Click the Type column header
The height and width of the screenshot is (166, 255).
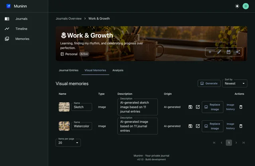tap(101, 94)
